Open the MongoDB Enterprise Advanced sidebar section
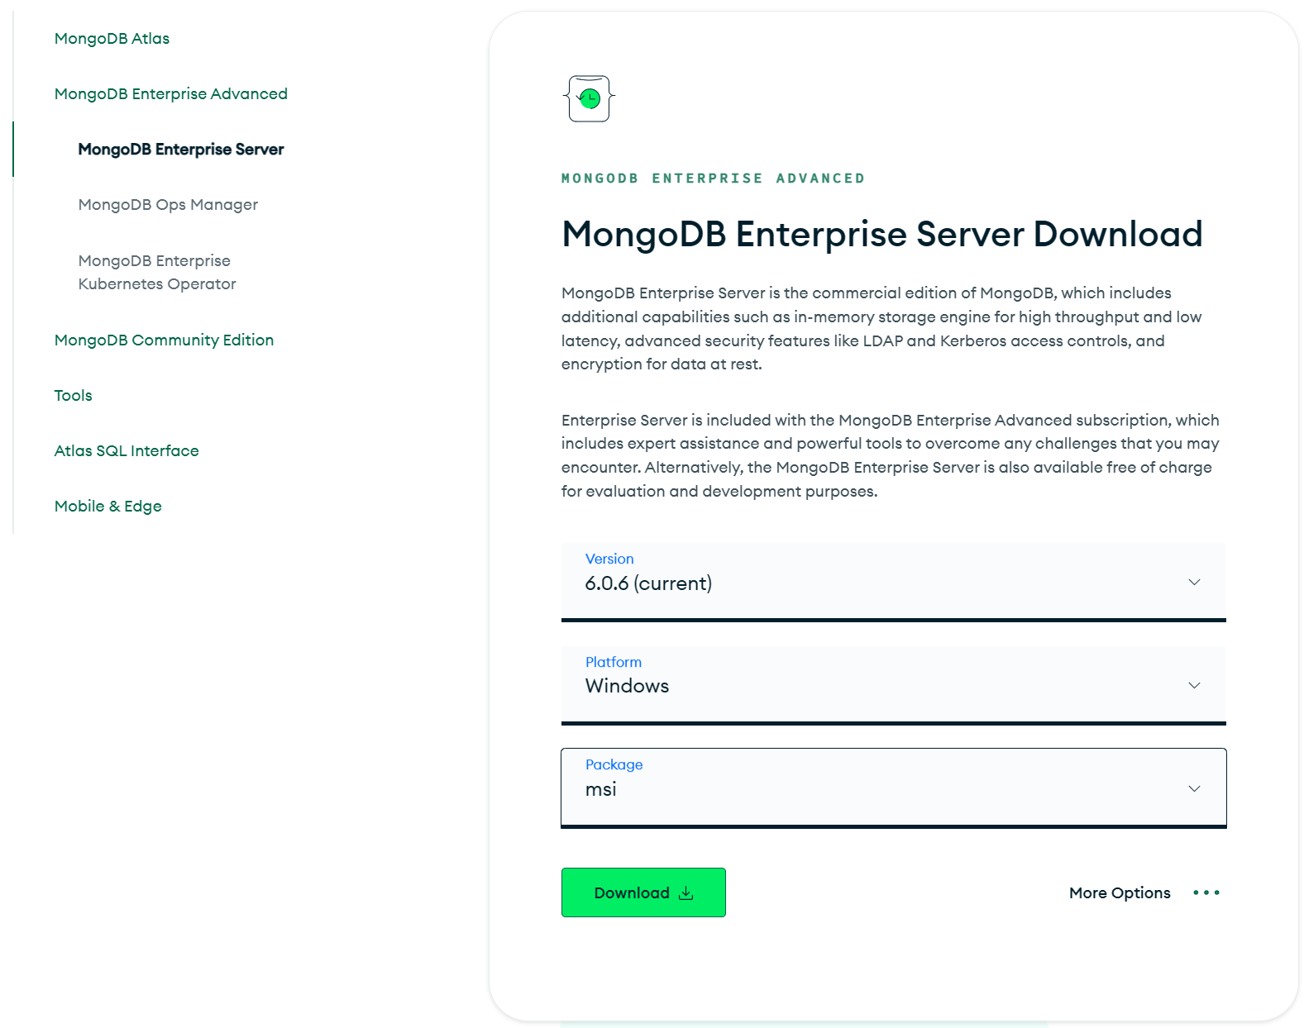1304x1028 pixels. tap(171, 94)
